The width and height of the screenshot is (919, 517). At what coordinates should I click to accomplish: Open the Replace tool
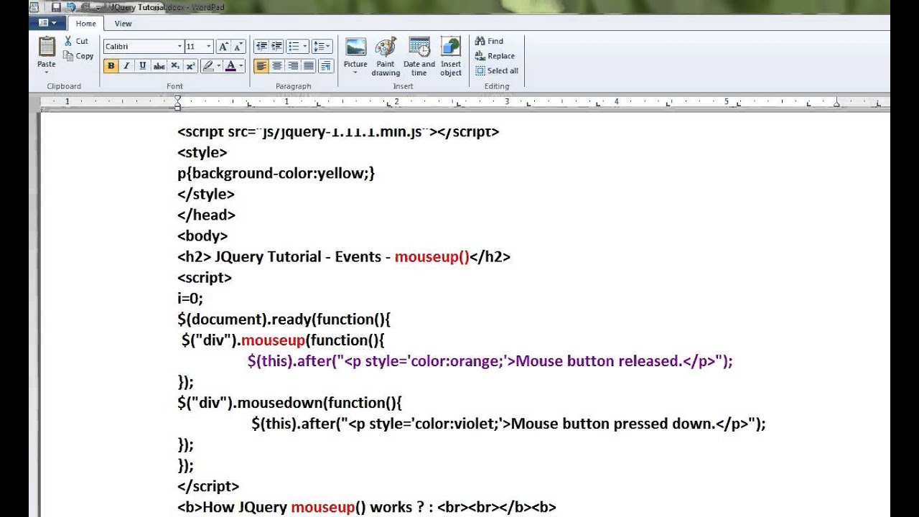[x=495, y=56]
